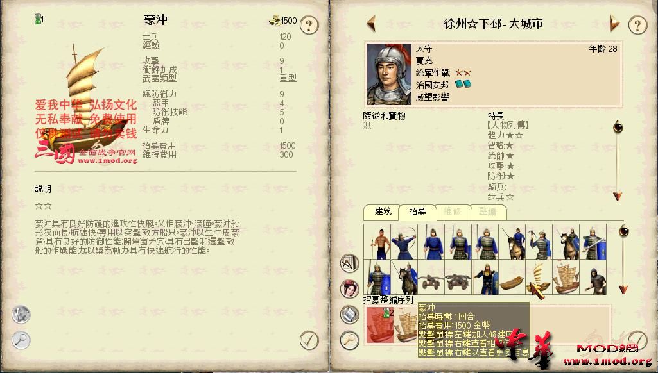Screen dimensions: 658x373
Task: Click the lady portrait icon beside the recruit list
Action: point(350,289)
